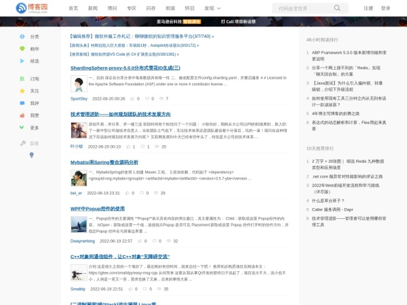Expand the 发现 dropdown in the nav bar
Viewport: 407px width, 305px height.
[x=214, y=8]
